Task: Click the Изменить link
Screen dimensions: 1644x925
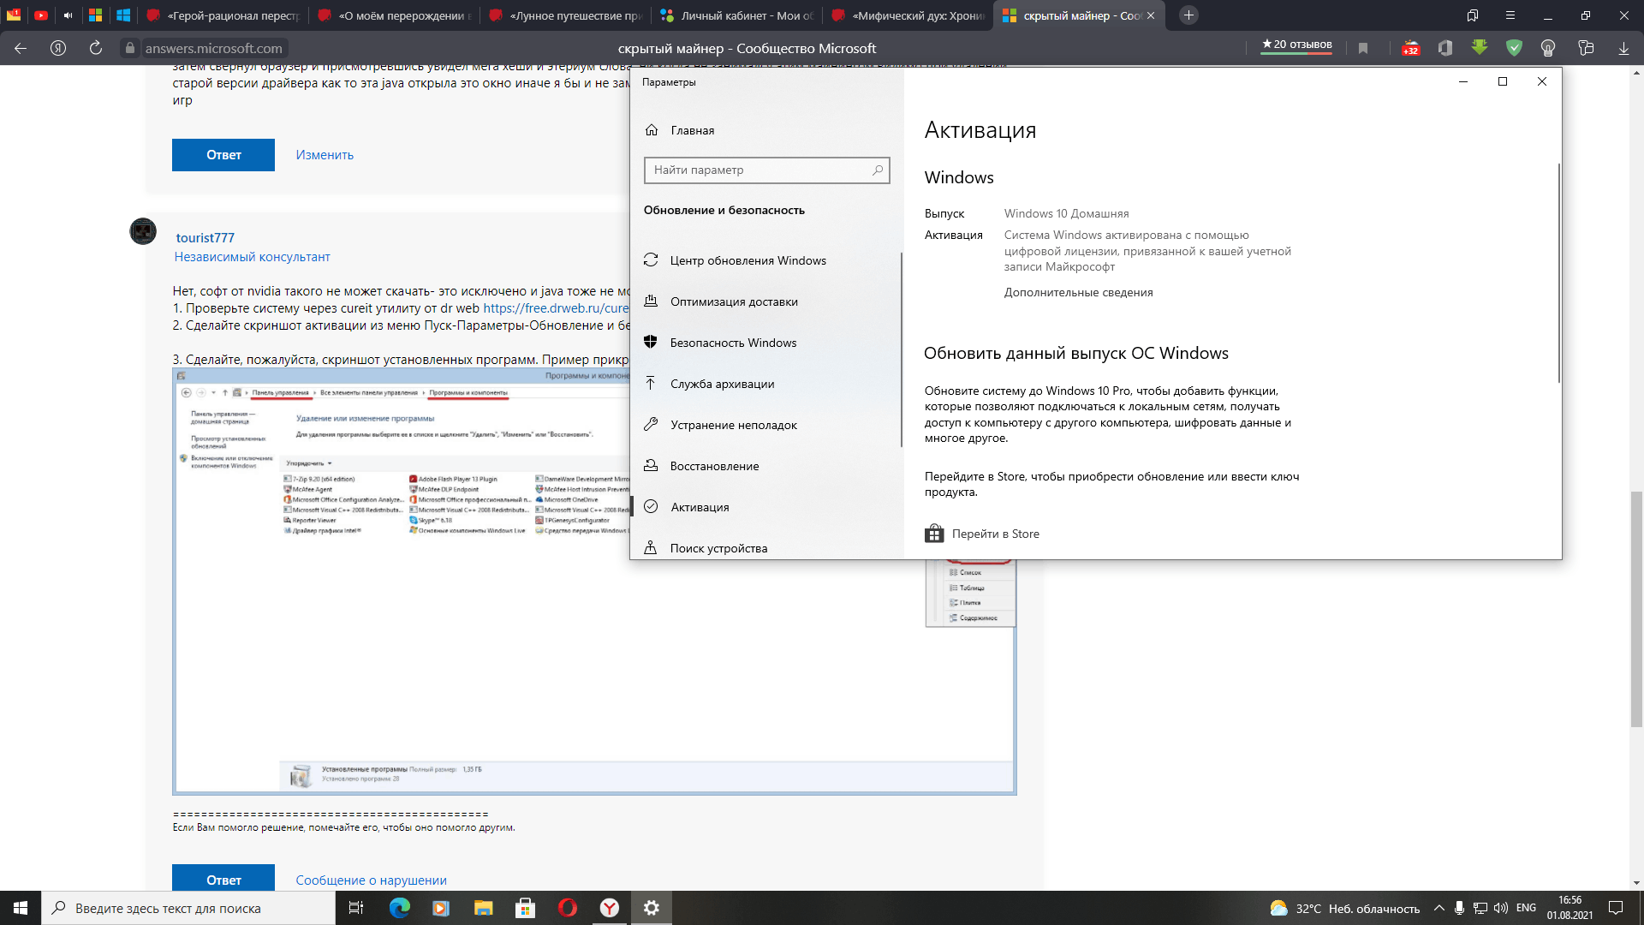Action: pos(325,155)
